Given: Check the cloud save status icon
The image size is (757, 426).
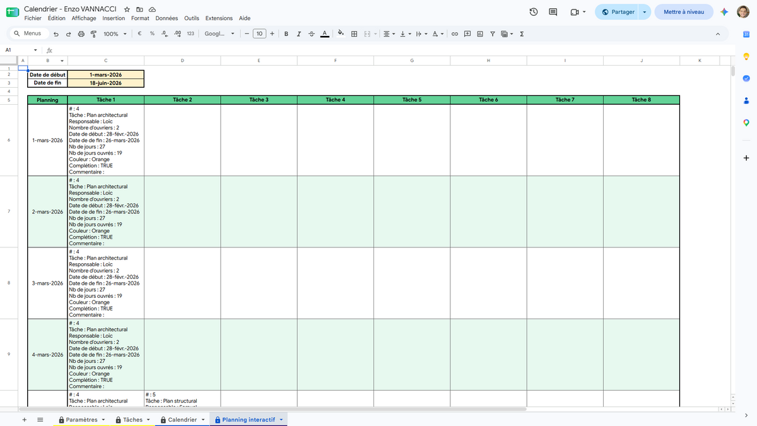Looking at the screenshot, I should (x=152, y=10).
